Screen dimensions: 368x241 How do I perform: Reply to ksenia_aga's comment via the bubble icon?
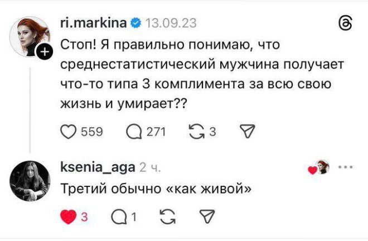[118, 217]
